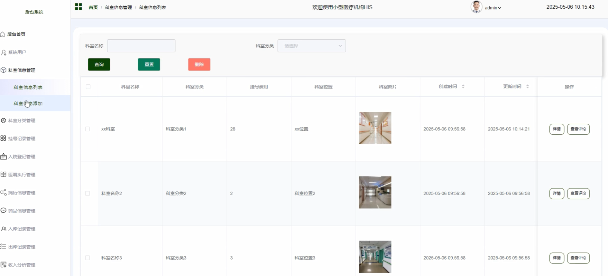Expand the 入院登记管理 sidebar menu
The height and width of the screenshot is (276, 608).
[22, 157]
